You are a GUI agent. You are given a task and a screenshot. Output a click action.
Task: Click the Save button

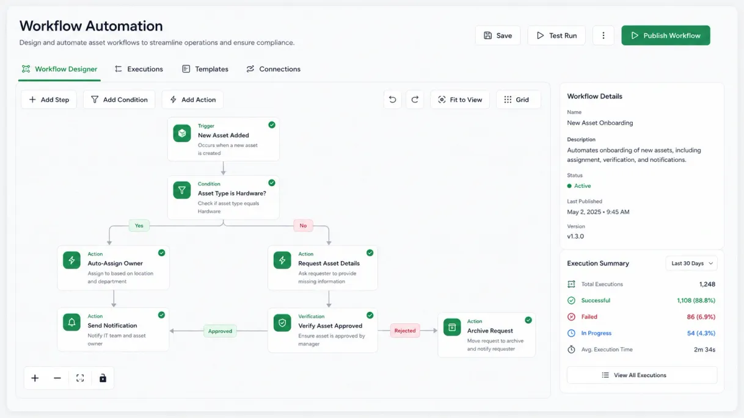coord(498,35)
